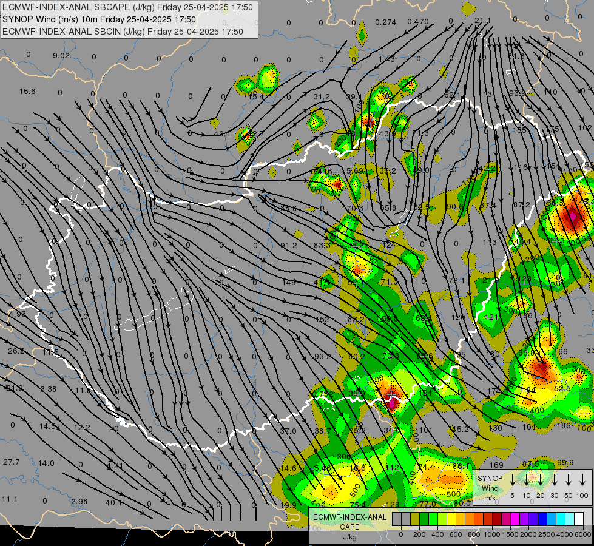Click the map value 9.02
594x546 pixels.
coord(61,56)
